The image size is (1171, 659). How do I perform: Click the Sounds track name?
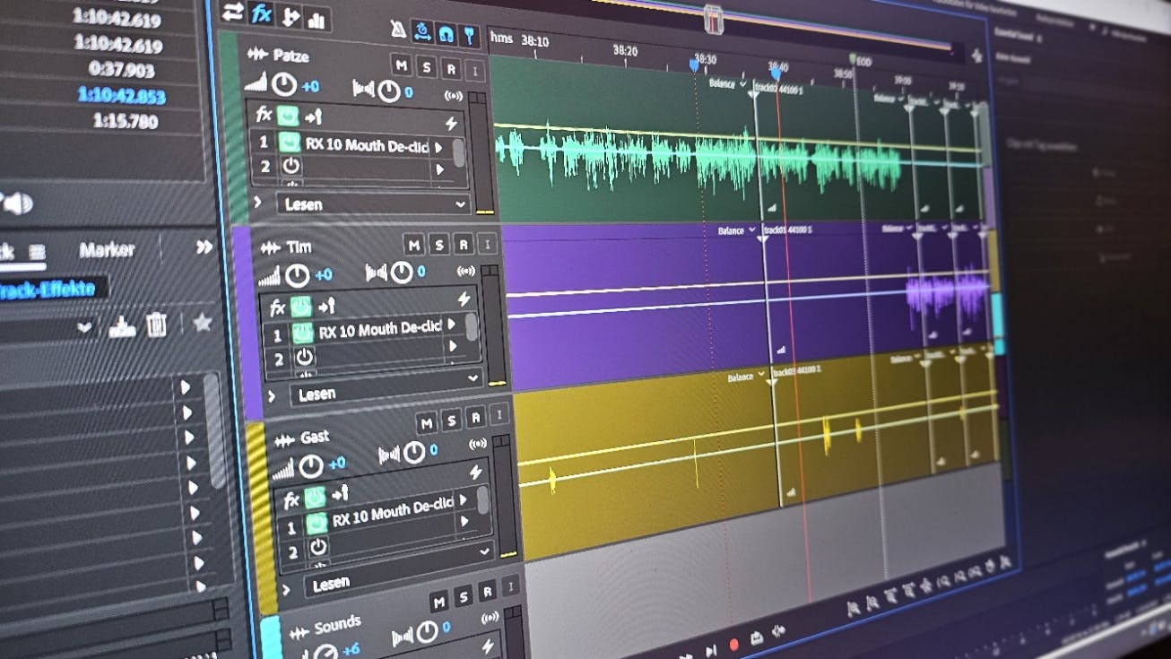[x=337, y=625]
